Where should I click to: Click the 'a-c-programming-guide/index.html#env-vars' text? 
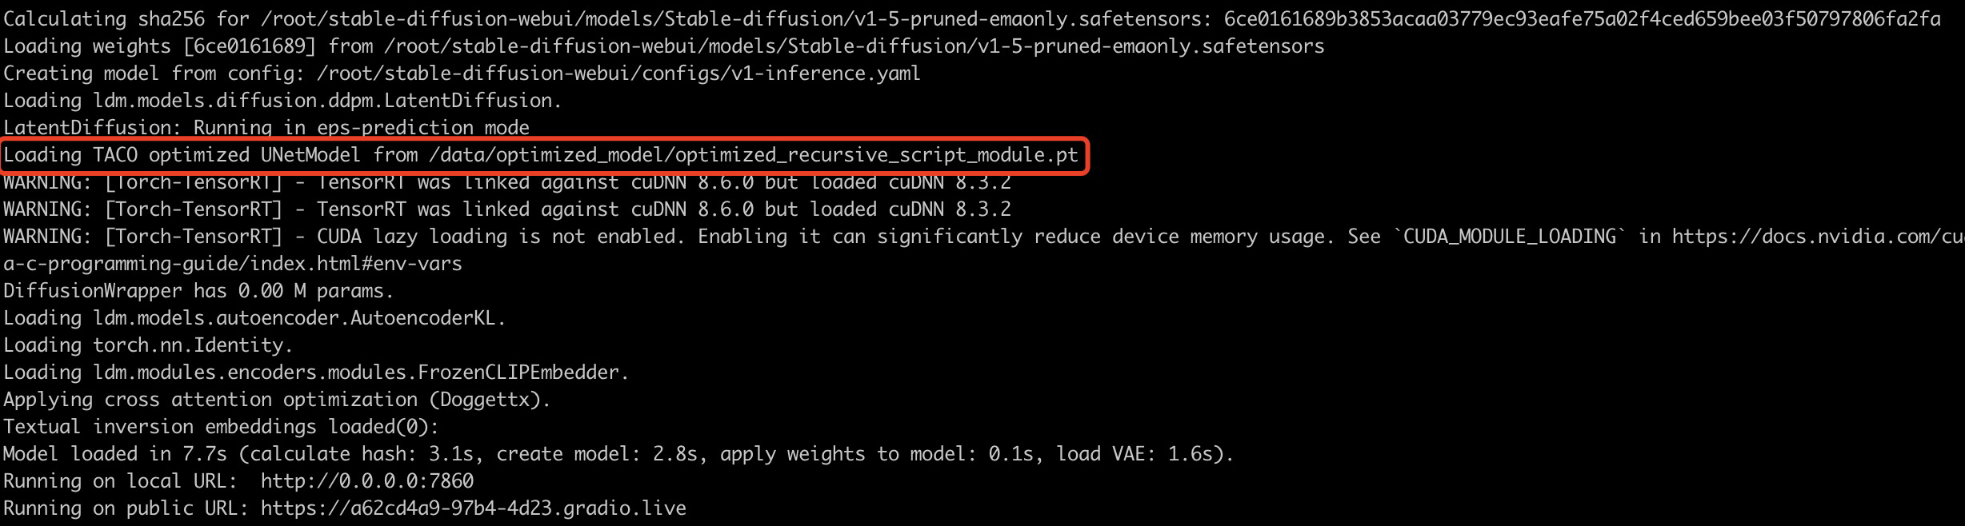(233, 264)
